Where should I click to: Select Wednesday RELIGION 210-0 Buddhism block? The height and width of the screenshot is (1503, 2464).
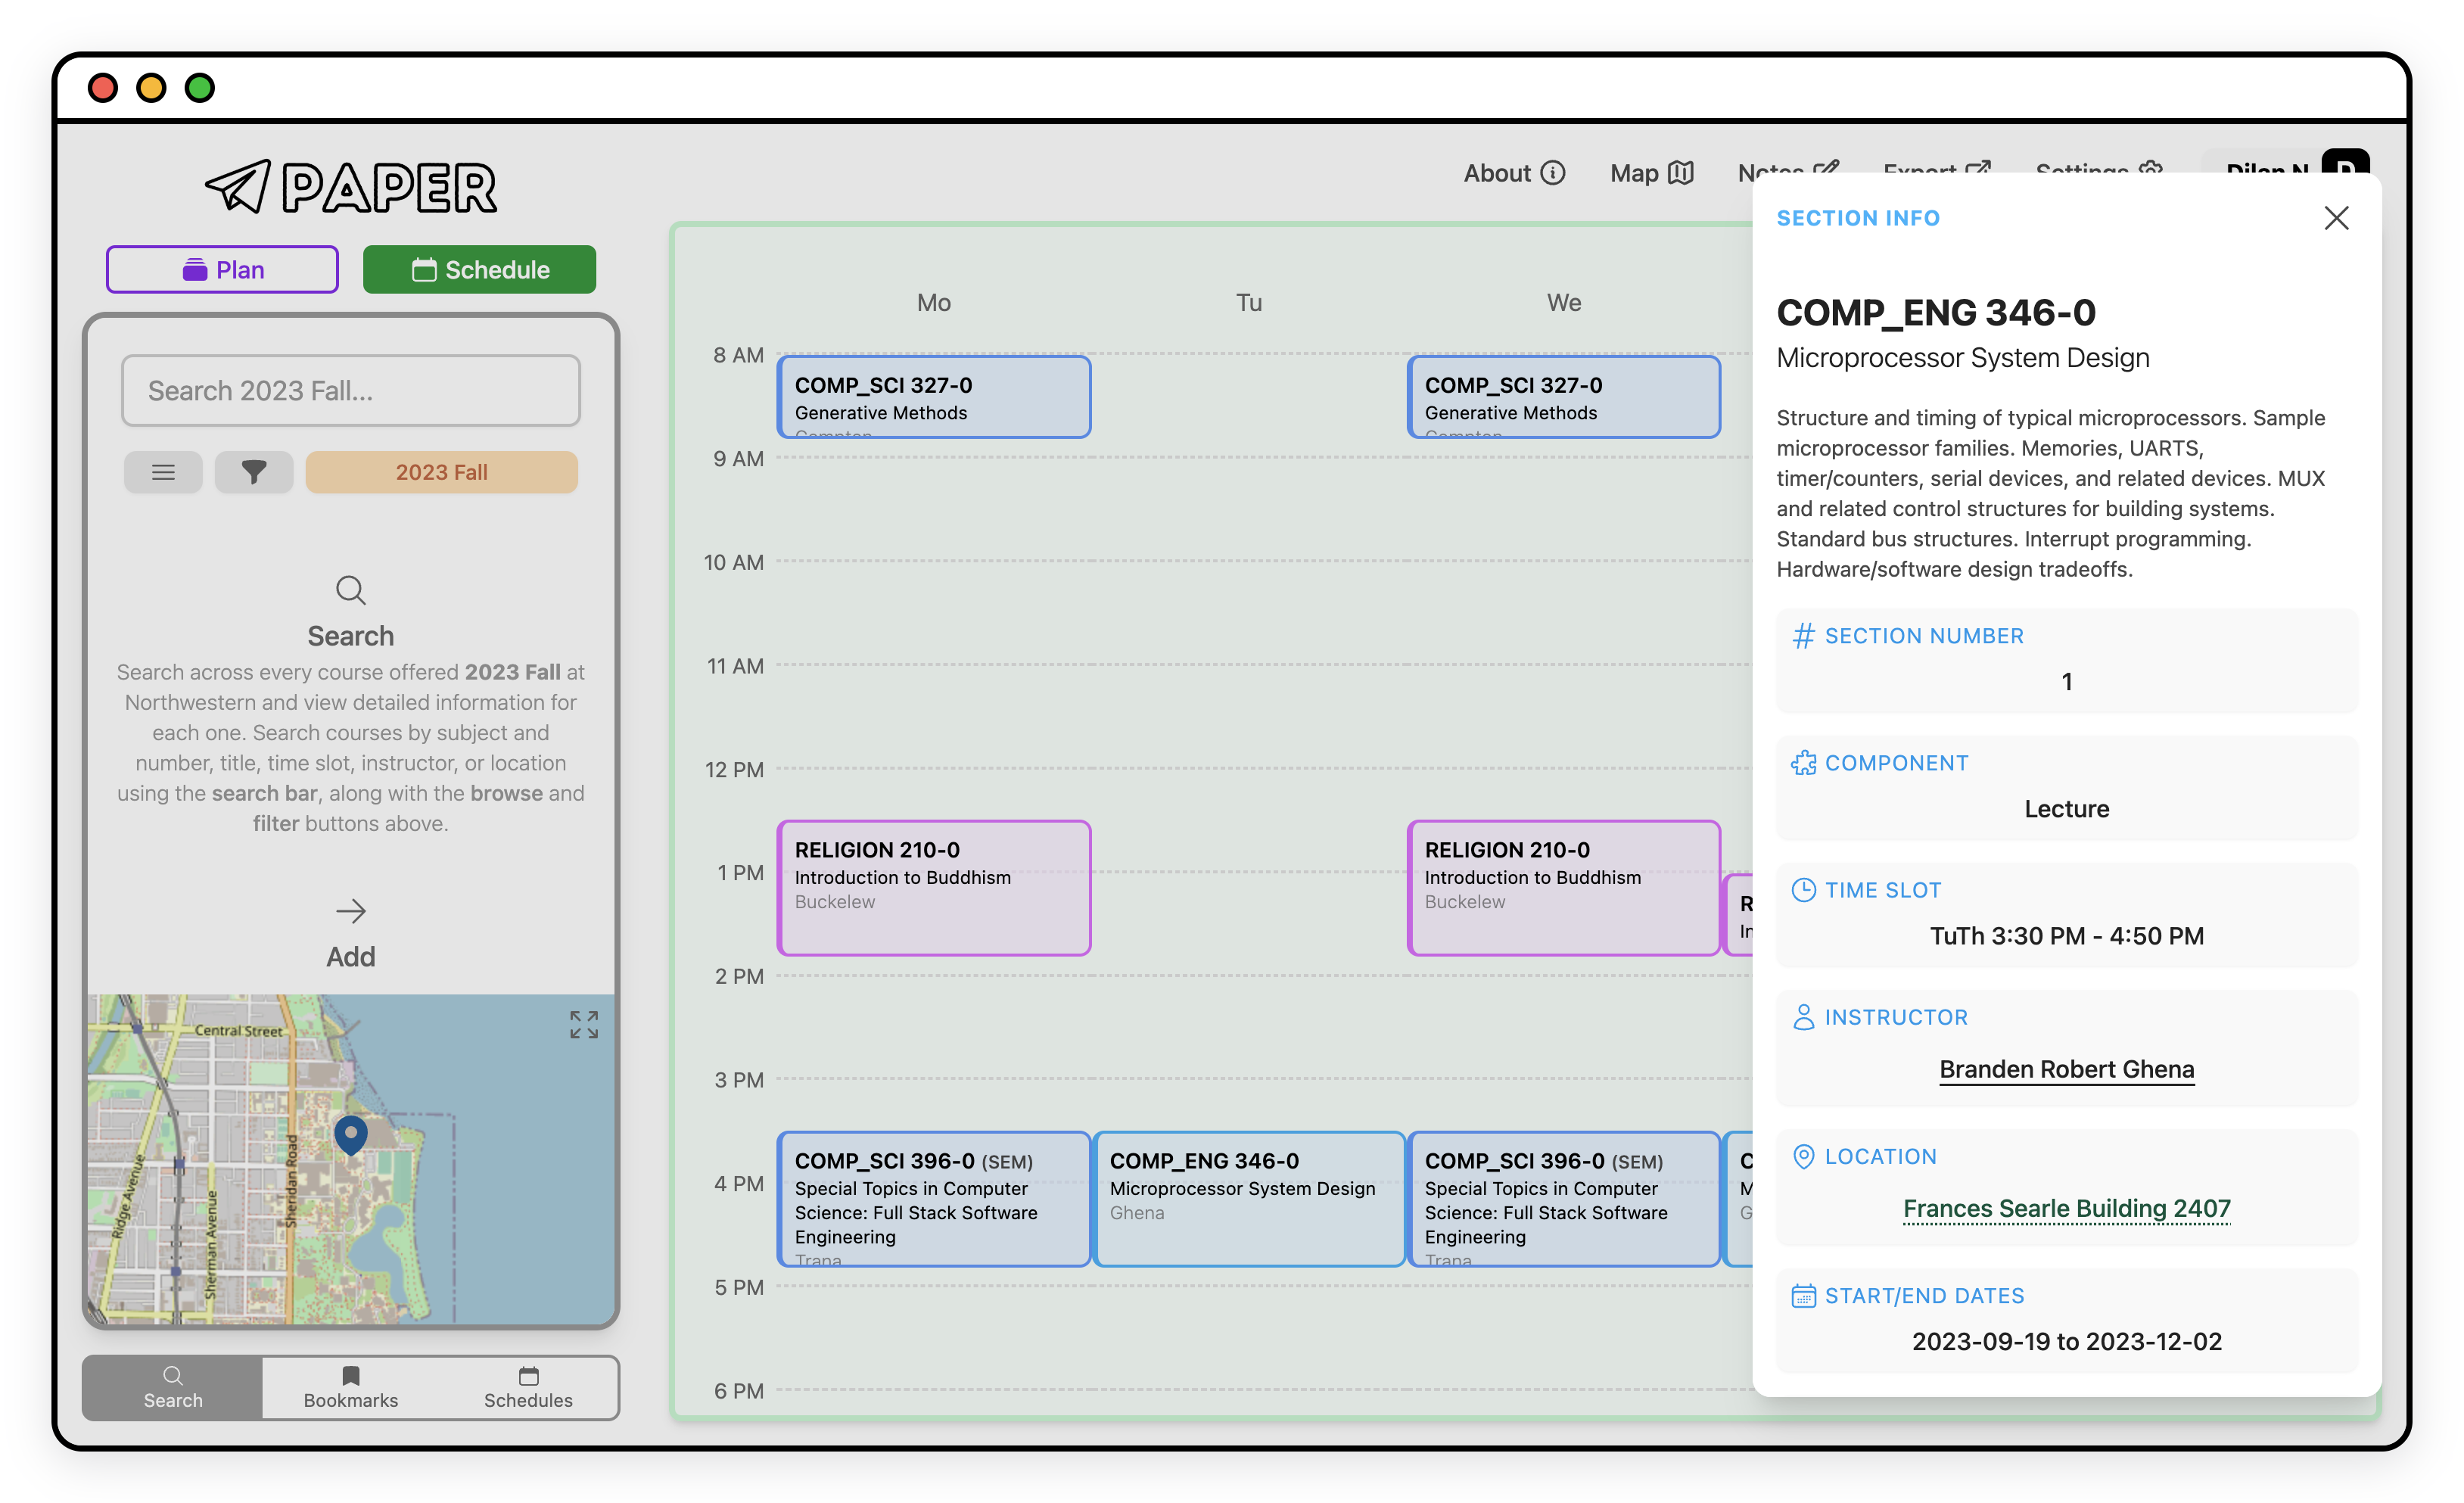[1563, 888]
